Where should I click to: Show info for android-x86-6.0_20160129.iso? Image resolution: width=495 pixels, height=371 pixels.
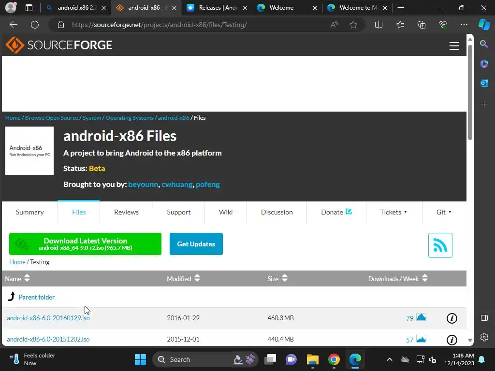point(452,318)
